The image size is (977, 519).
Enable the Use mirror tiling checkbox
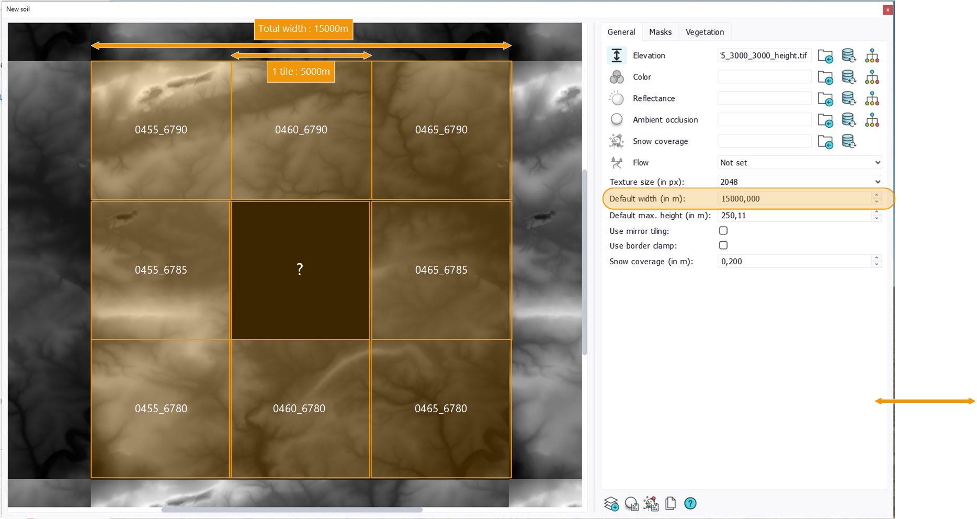tap(723, 231)
